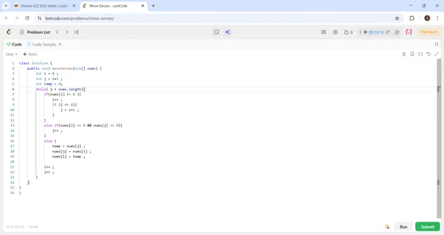Maximize the code panel focus icon

[436, 44]
